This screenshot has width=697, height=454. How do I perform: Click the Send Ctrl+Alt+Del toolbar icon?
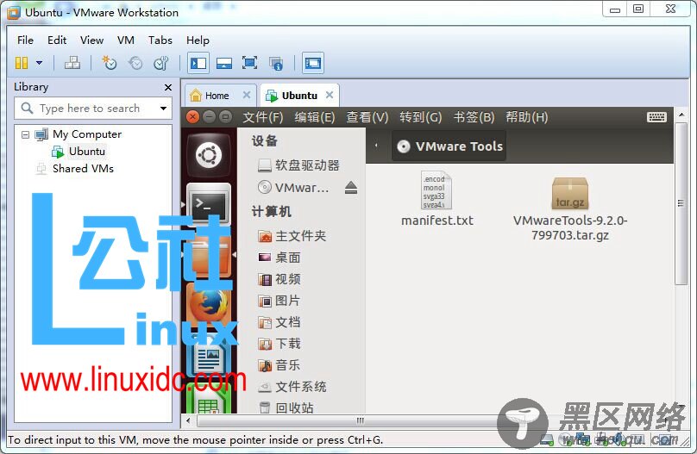click(72, 63)
